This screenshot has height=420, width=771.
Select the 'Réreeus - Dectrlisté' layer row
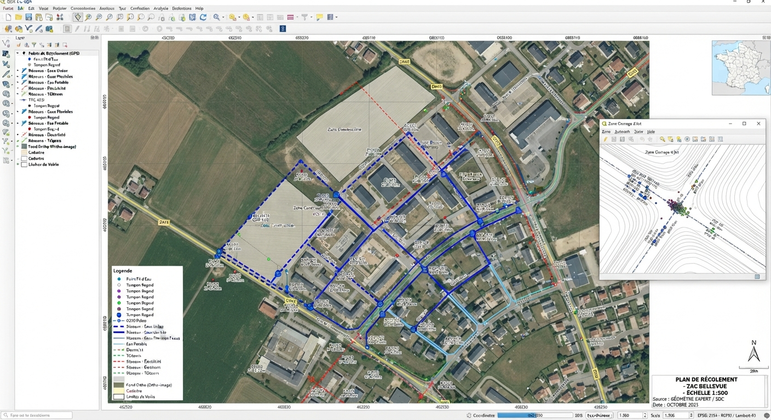(x=47, y=135)
